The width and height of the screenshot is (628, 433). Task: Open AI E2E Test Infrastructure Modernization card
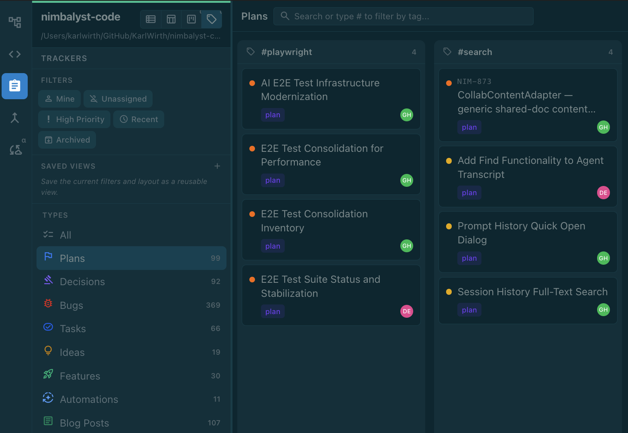[331, 99]
